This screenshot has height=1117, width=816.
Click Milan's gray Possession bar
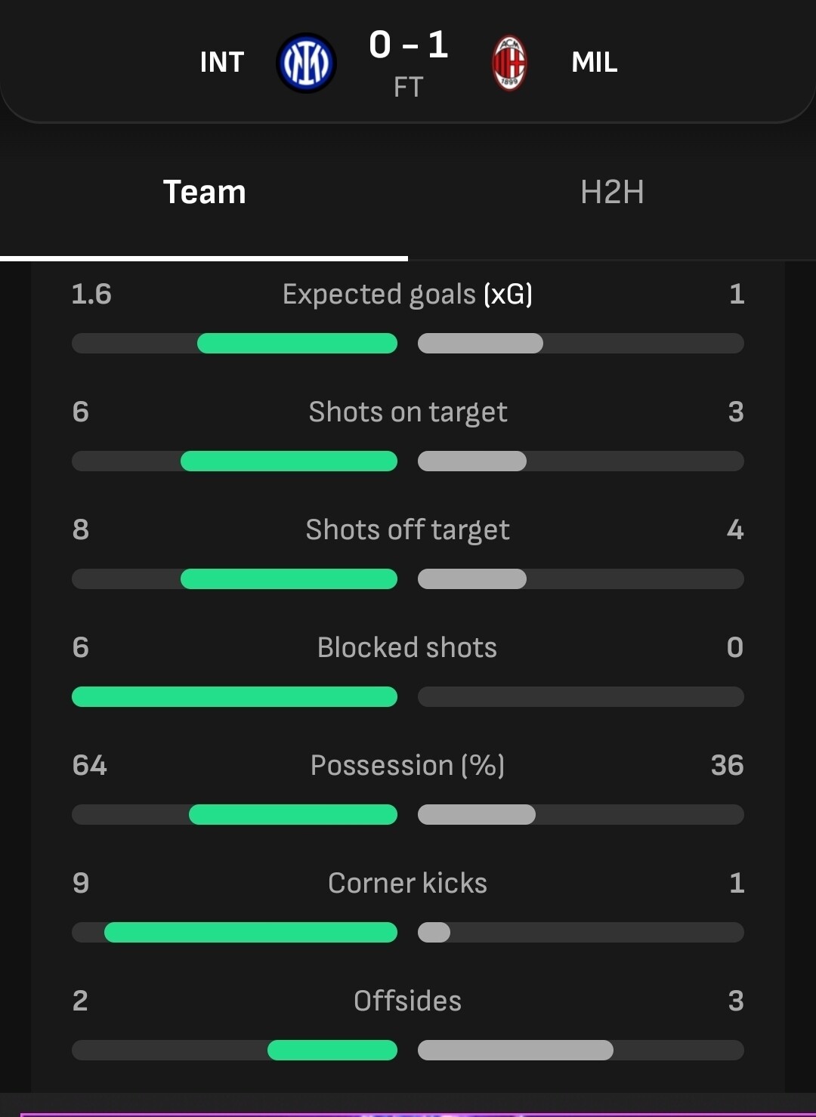(x=477, y=815)
